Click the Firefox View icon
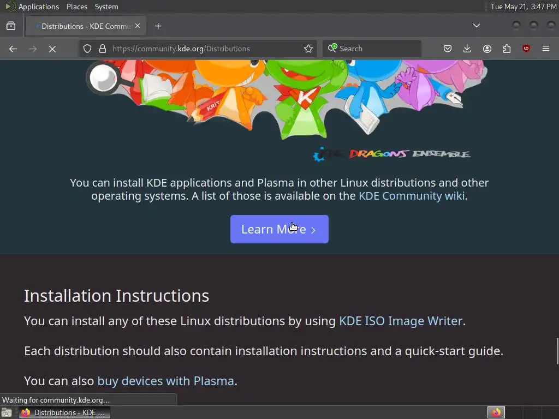 pyautogui.click(x=11, y=26)
